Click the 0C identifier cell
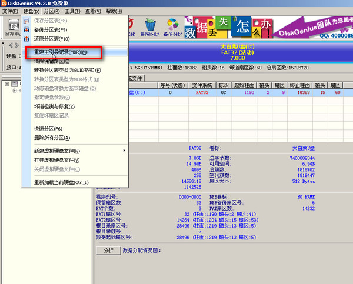This screenshot has height=284, width=353. [224, 92]
